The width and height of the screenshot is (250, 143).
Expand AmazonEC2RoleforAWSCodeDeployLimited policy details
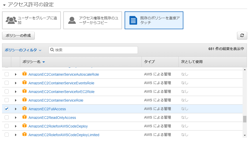[16, 135]
